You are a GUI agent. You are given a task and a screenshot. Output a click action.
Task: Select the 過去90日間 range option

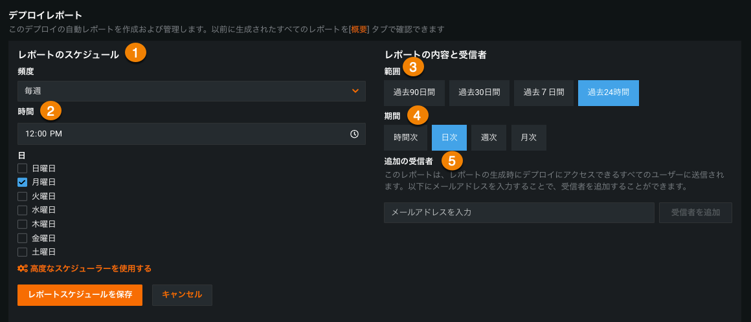[x=414, y=92]
